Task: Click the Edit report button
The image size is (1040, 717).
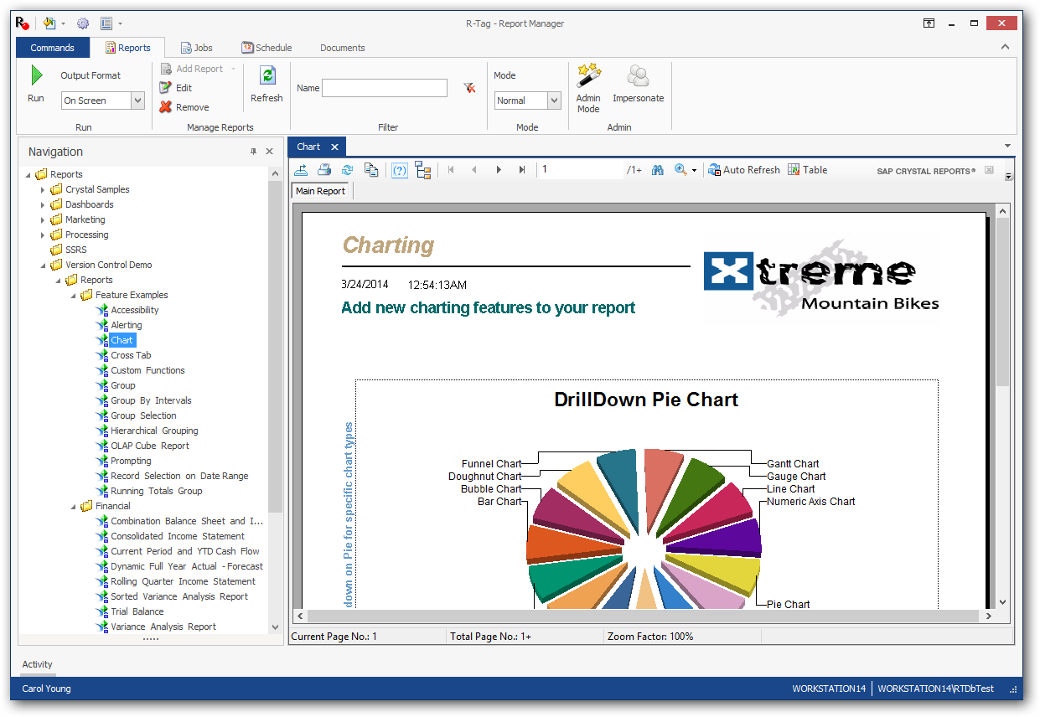Action: [x=176, y=88]
